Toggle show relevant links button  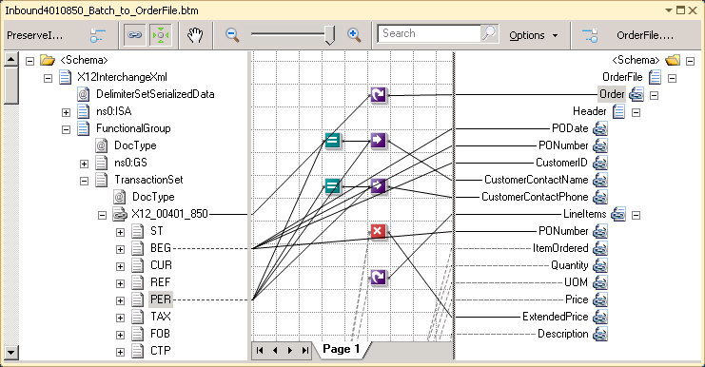pyautogui.click(x=161, y=35)
